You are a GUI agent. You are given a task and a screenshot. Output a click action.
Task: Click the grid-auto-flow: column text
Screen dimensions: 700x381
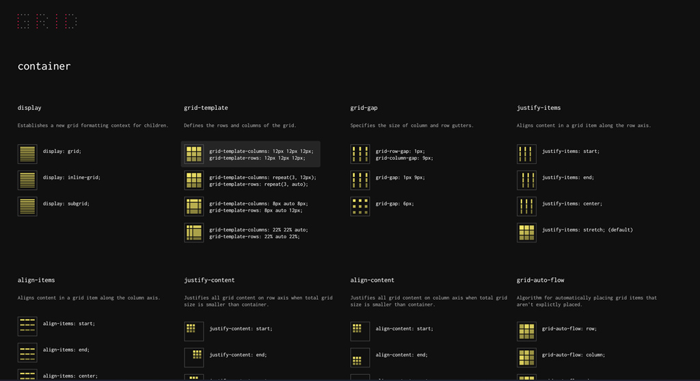click(x=573, y=355)
